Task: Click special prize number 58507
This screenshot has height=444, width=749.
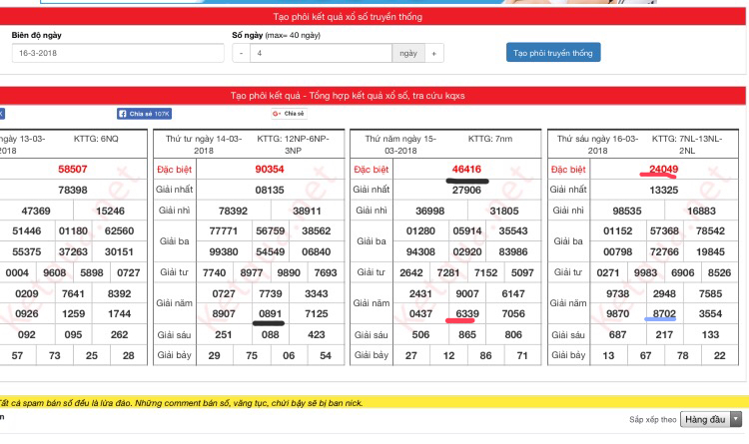Action: tap(73, 170)
